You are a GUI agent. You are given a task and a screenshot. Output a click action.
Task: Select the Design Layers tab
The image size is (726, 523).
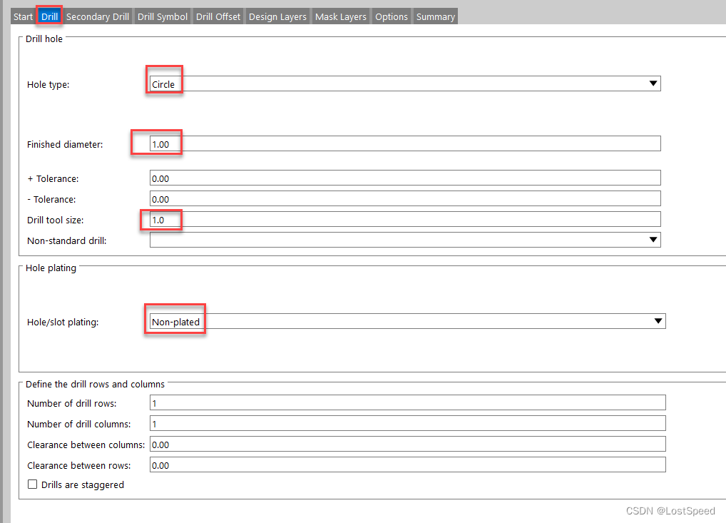tap(277, 16)
